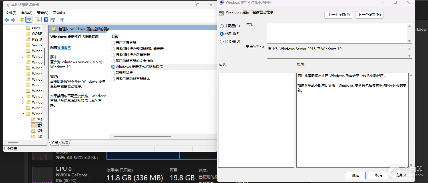The width and height of the screenshot is (428, 183).
Task: Click the policy icon beside 选择何时接收质量更新
Action: [x=112, y=55]
